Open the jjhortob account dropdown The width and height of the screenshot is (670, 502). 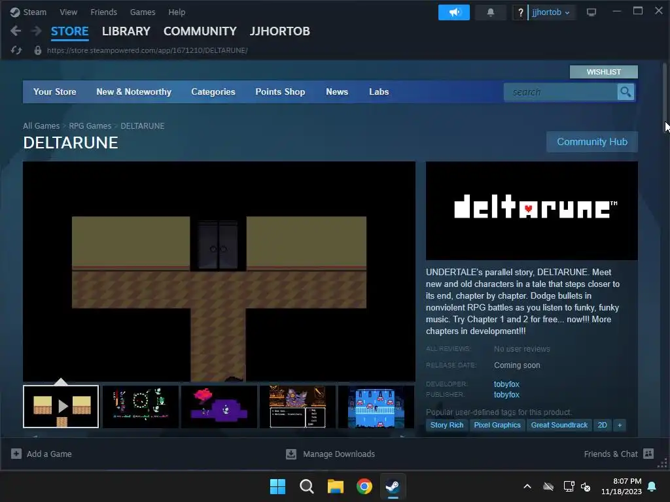[551, 12]
